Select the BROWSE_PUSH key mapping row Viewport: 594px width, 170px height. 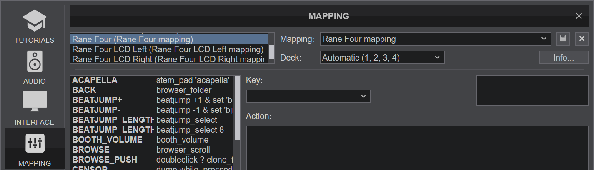click(x=152, y=160)
